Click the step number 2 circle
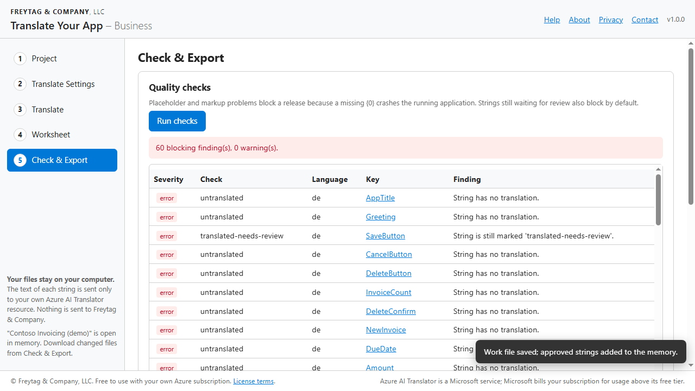695x391 pixels. point(20,84)
